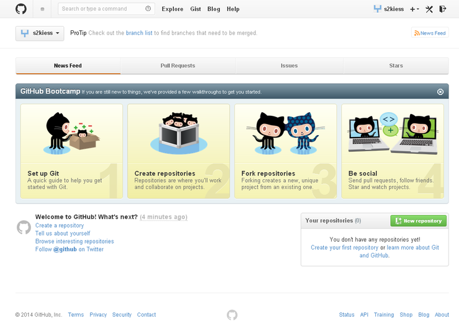
Task: Open Explore in the top navigation
Action: click(172, 9)
